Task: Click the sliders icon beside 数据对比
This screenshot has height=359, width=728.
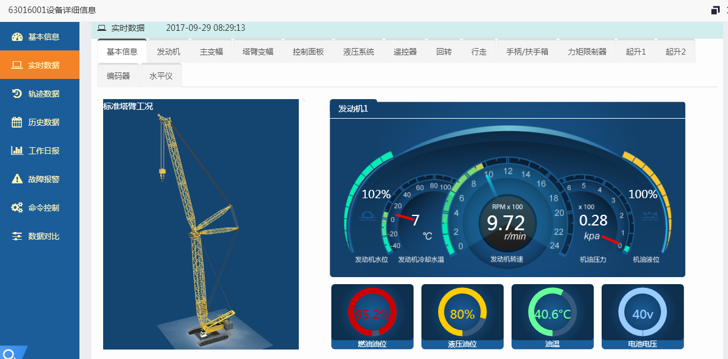Action: 17,236
